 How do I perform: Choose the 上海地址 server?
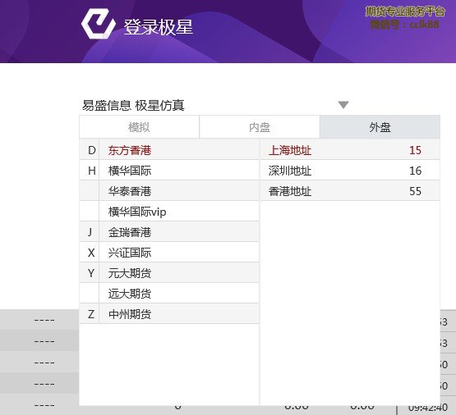[350, 150]
